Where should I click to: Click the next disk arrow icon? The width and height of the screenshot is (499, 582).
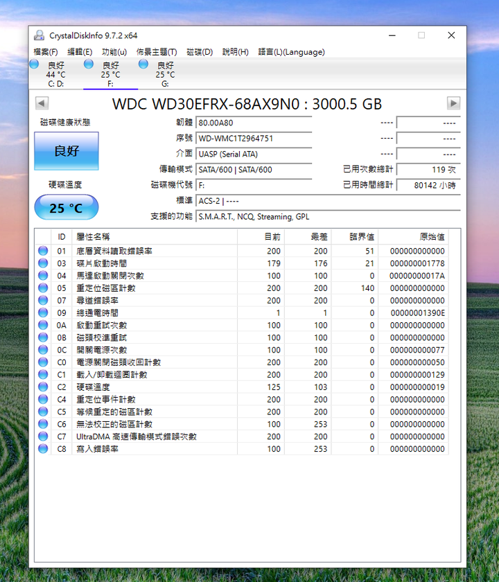point(453,103)
